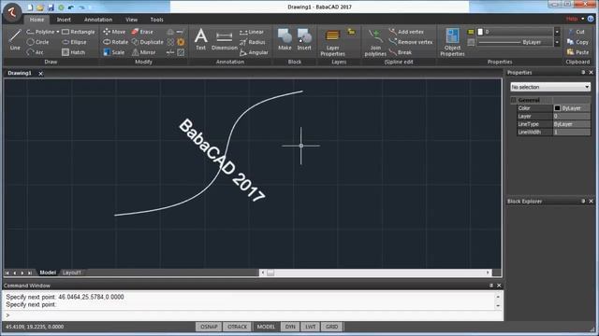Select the Model layout tab

[x=48, y=273]
